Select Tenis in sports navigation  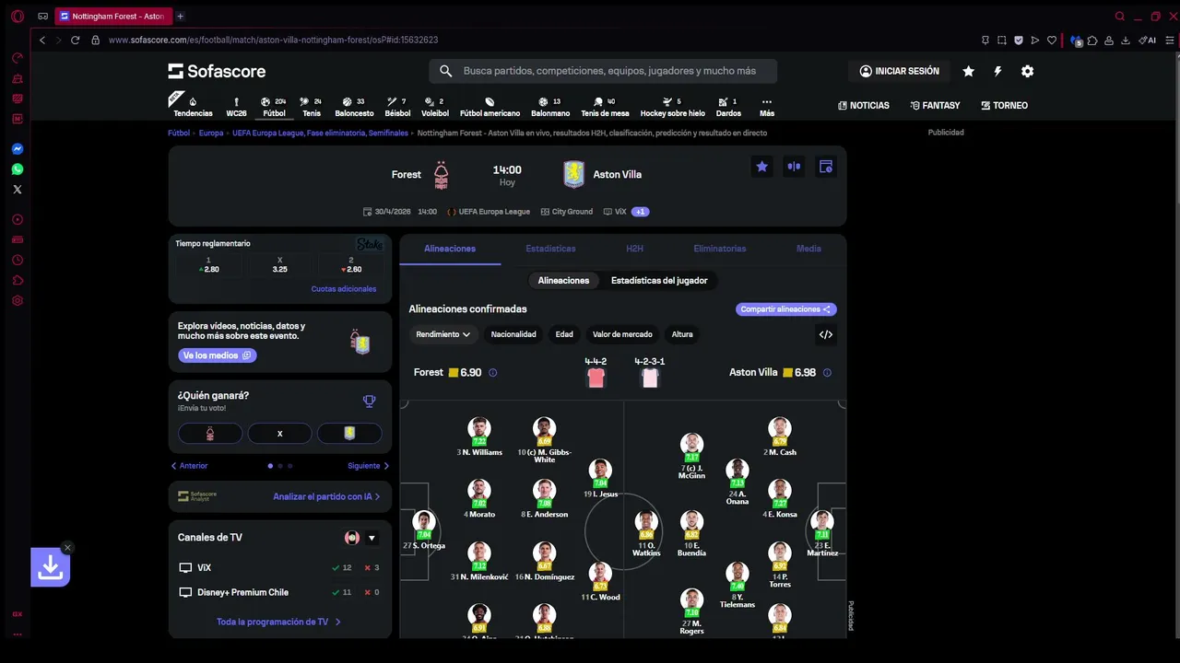pyautogui.click(x=312, y=107)
